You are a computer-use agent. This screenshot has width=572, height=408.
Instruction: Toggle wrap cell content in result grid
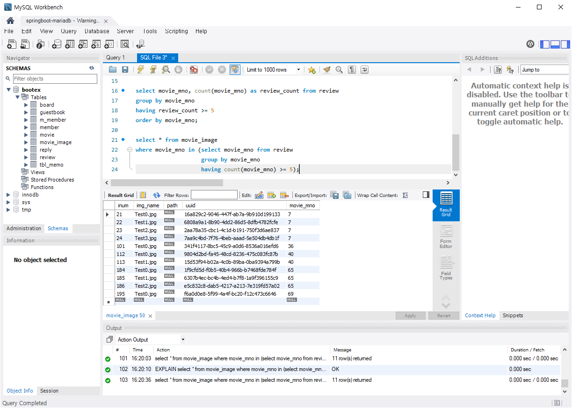coord(405,195)
